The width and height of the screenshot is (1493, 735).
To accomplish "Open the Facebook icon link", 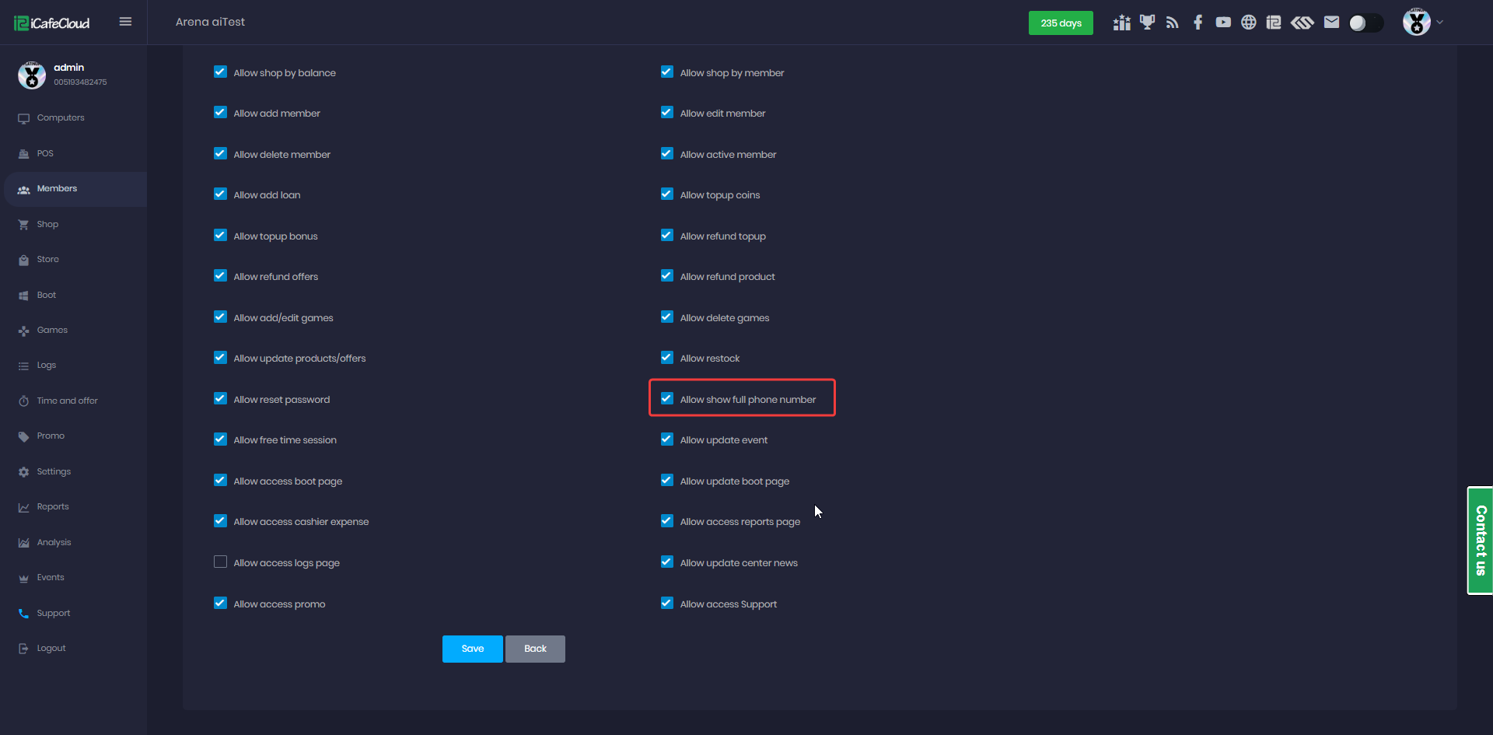I will coord(1198,23).
